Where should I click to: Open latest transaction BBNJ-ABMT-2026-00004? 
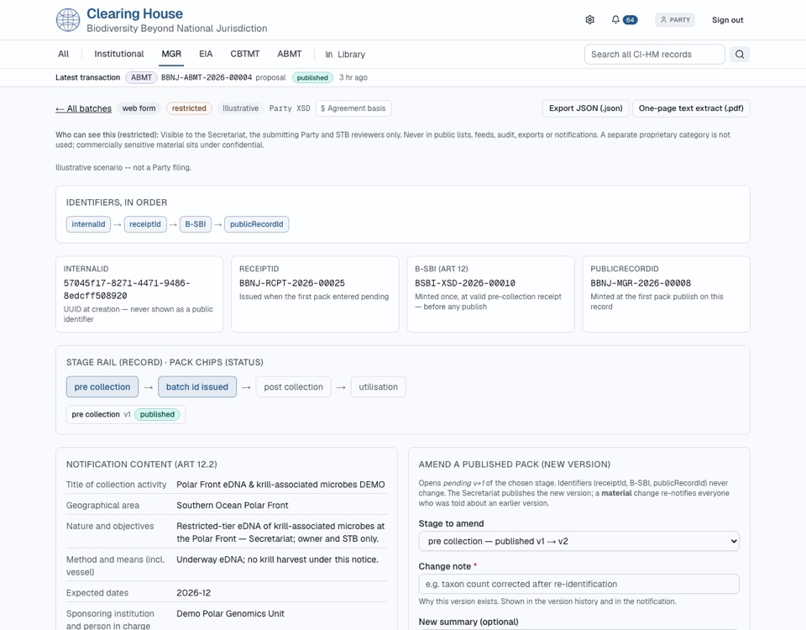click(207, 77)
